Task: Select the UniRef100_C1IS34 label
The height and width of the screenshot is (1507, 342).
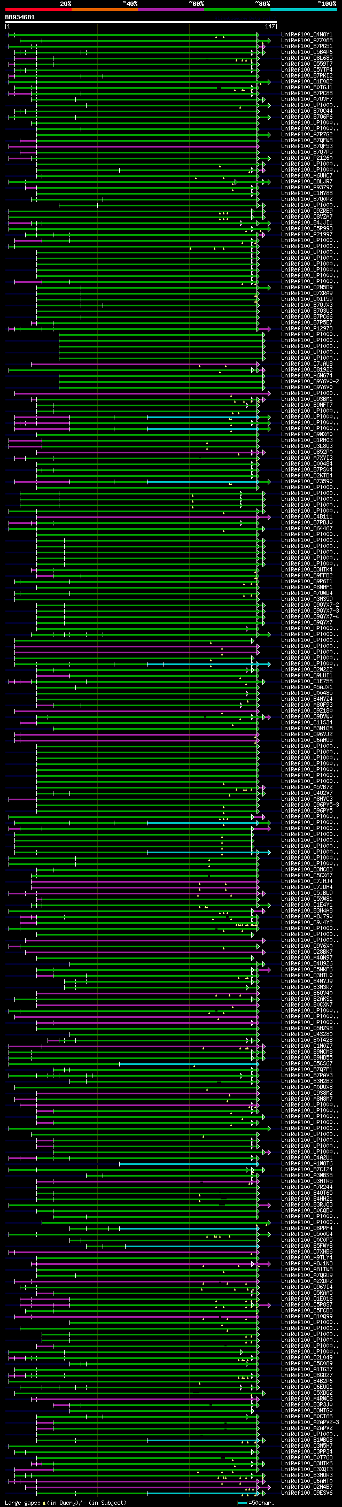Action: pyautogui.click(x=306, y=723)
